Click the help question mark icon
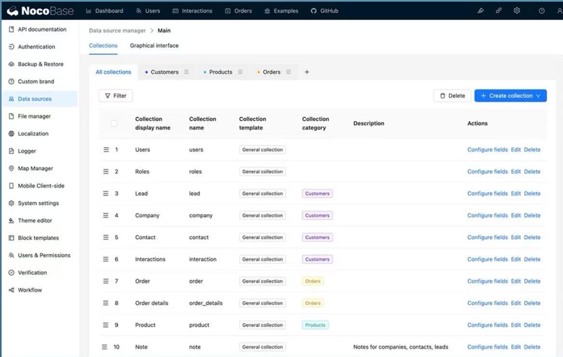Viewport: 563px width, 357px height. tap(541, 11)
